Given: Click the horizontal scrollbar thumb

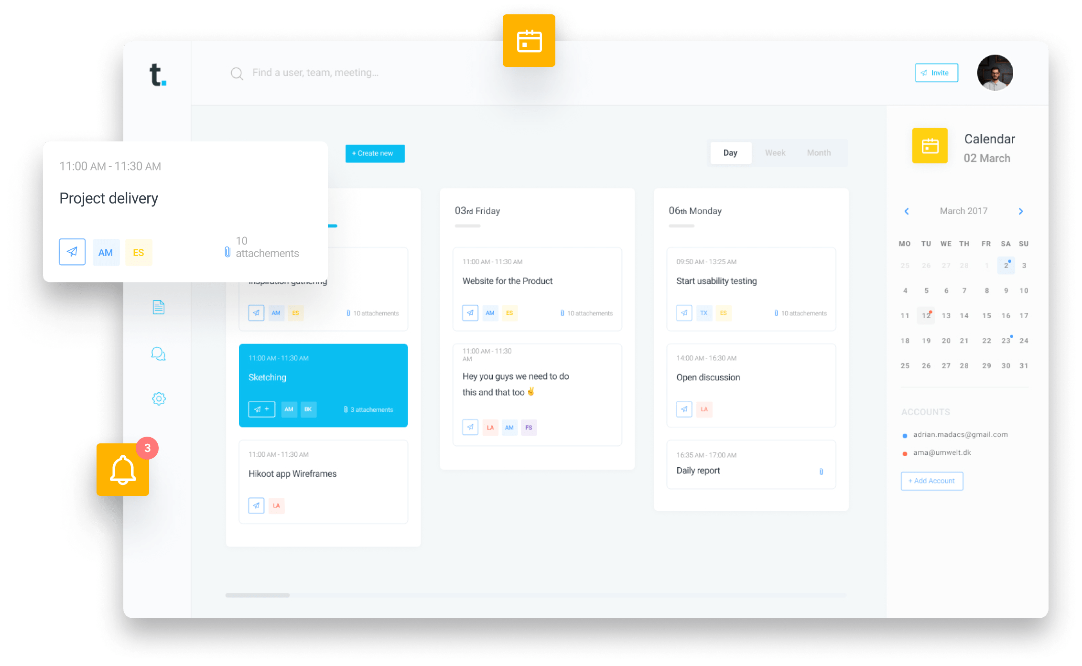Looking at the screenshot, I should click(x=258, y=595).
